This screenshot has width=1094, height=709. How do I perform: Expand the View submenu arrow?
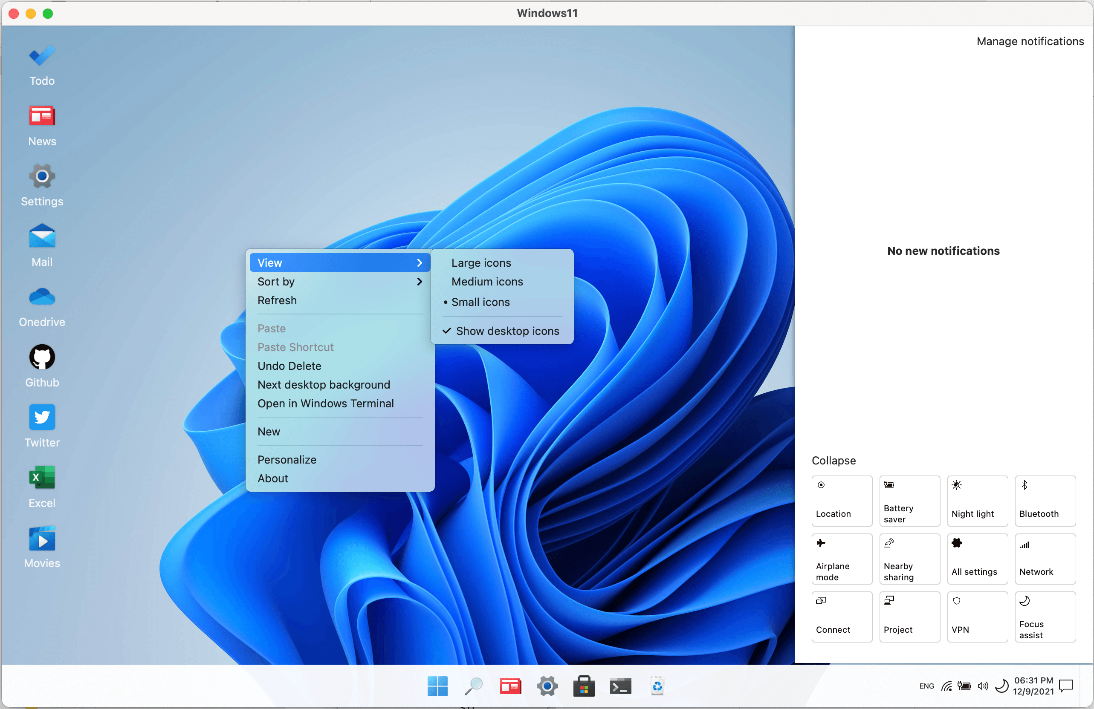pyautogui.click(x=419, y=263)
